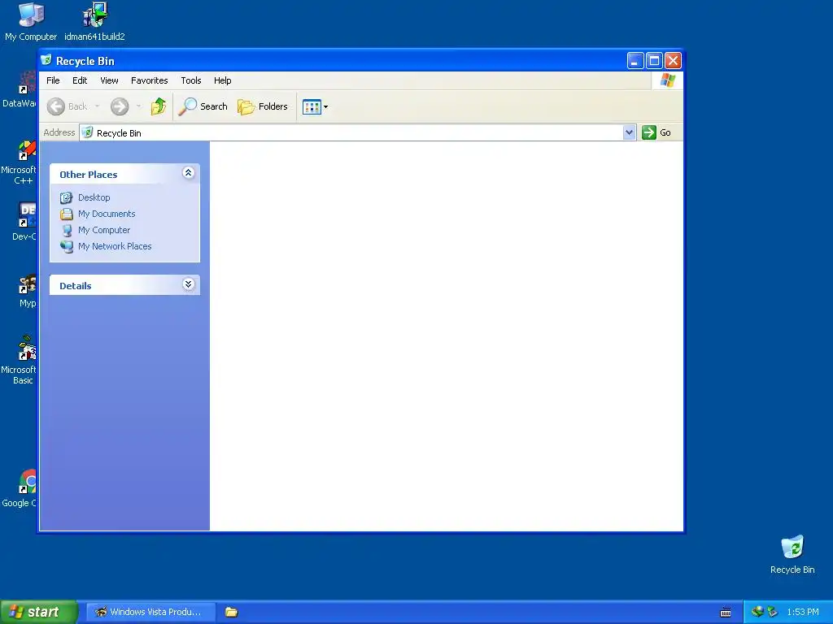Open the Back history dropdown arrow

[x=98, y=106]
